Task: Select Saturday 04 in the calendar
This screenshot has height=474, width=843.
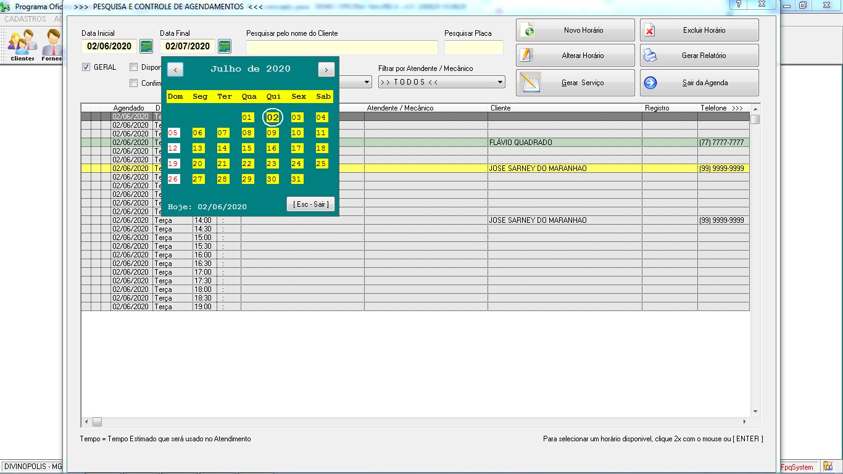Action: [322, 117]
